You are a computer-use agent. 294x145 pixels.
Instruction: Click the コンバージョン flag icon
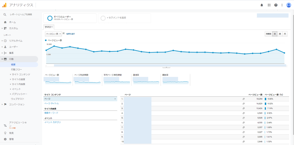5,104
